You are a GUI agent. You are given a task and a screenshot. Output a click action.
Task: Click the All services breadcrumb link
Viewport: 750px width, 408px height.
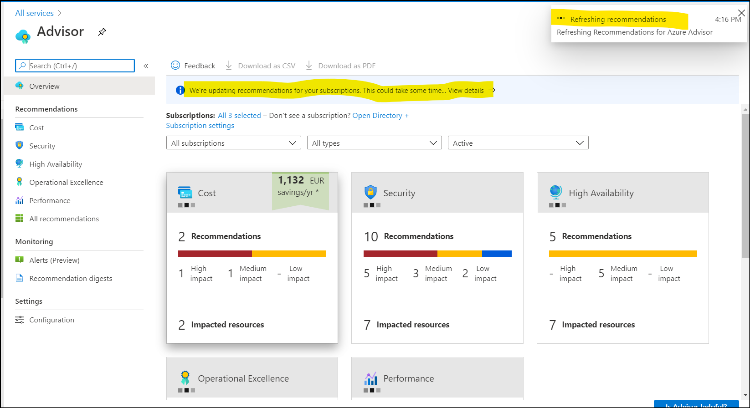[x=34, y=13]
